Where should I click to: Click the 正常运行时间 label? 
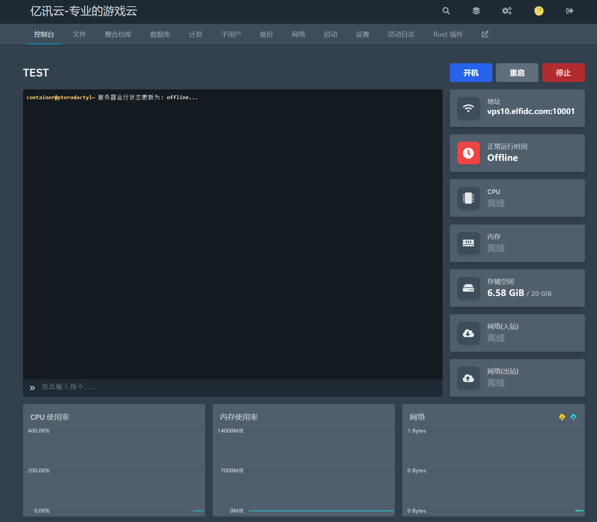tap(507, 146)
